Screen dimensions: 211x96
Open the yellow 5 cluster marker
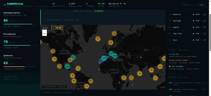tap(91, 81)
